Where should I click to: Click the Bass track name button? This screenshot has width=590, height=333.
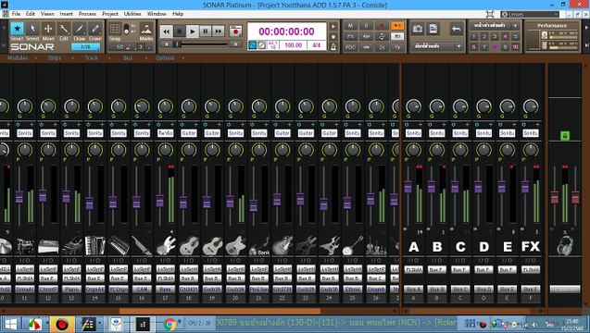point(166,289)
